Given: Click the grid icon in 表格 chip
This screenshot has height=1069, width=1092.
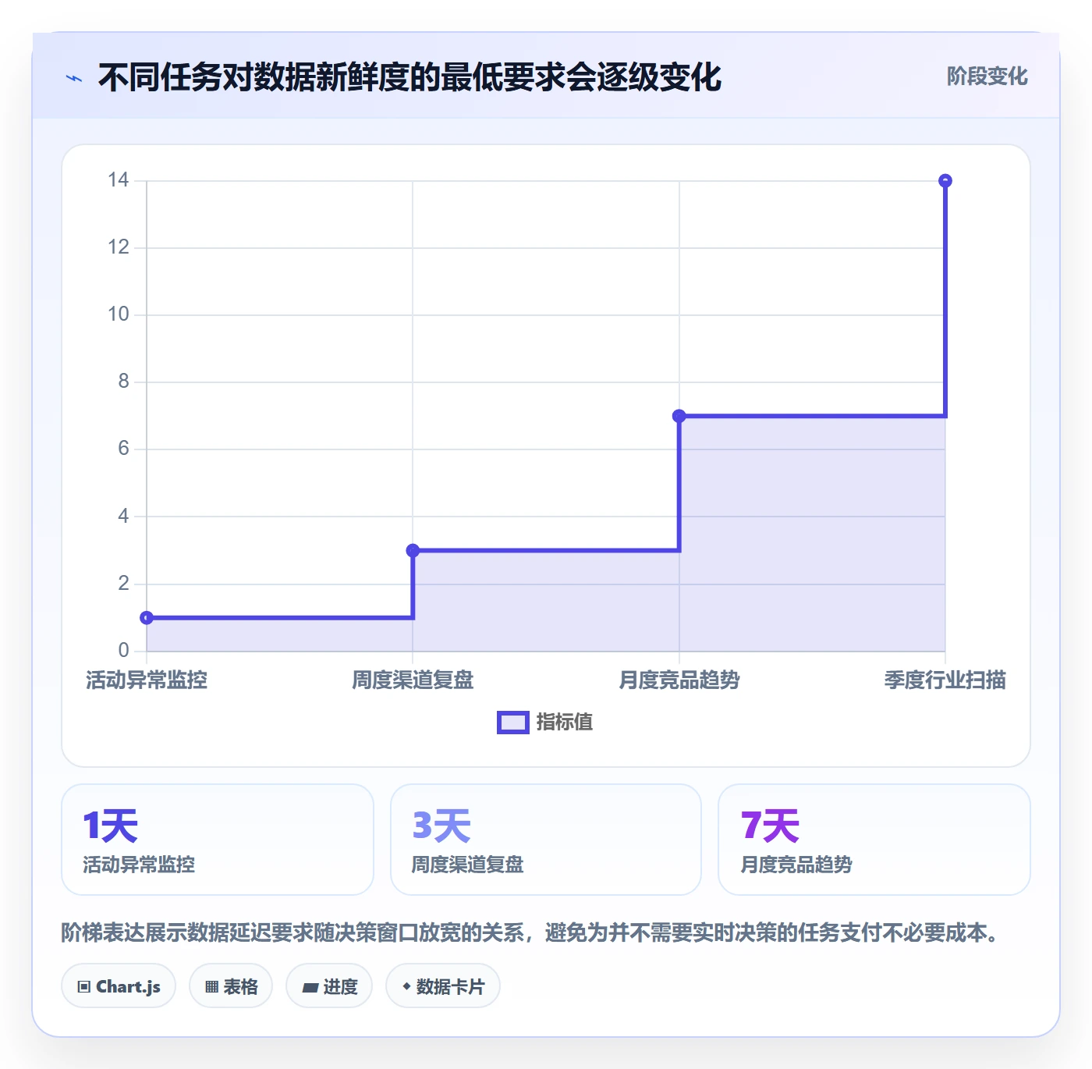Looking at the screenshot, I should [x=211, y=987].
